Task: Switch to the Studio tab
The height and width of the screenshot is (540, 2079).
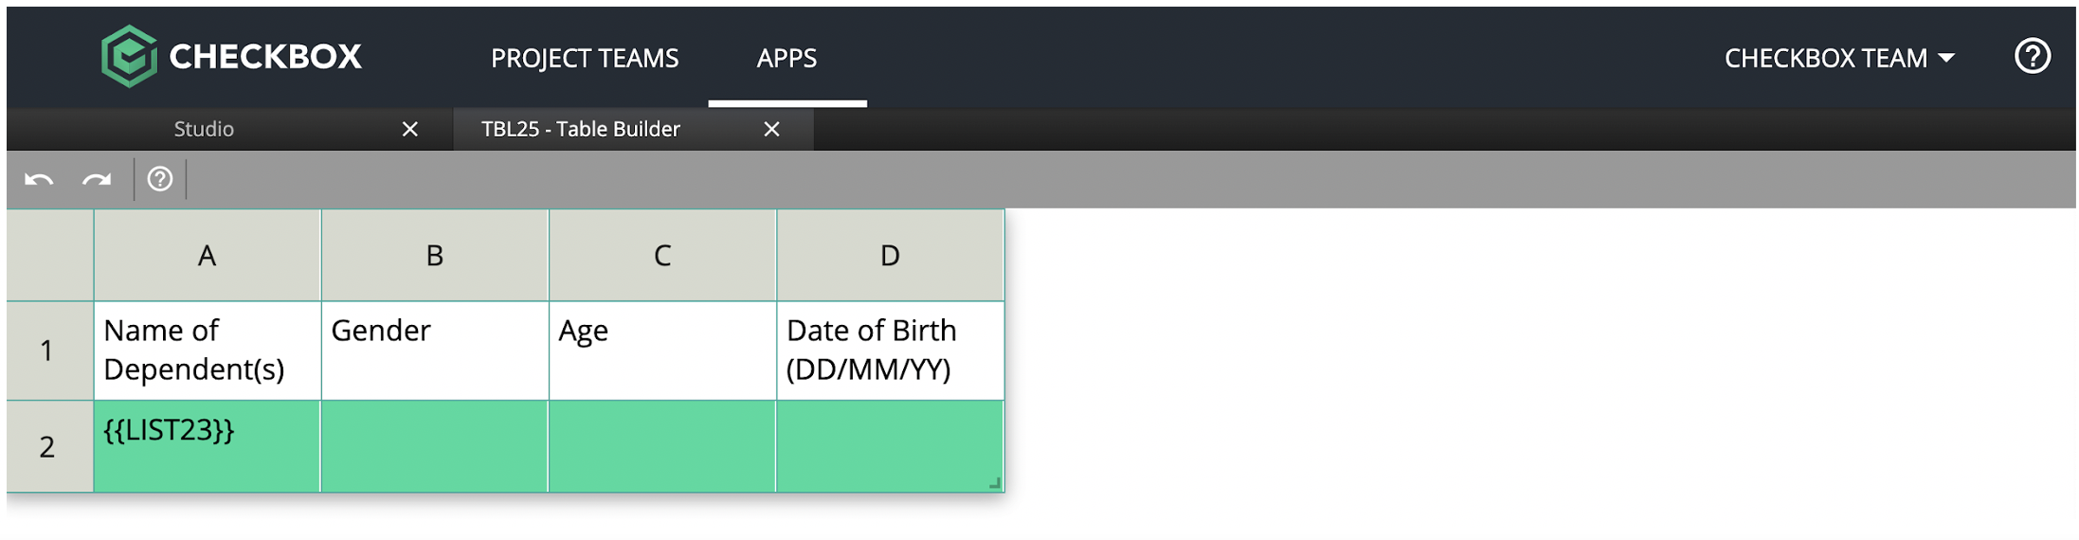Action: 204,129
